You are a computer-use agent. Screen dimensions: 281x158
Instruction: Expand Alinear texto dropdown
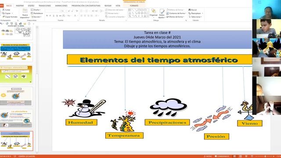point(112,13)
